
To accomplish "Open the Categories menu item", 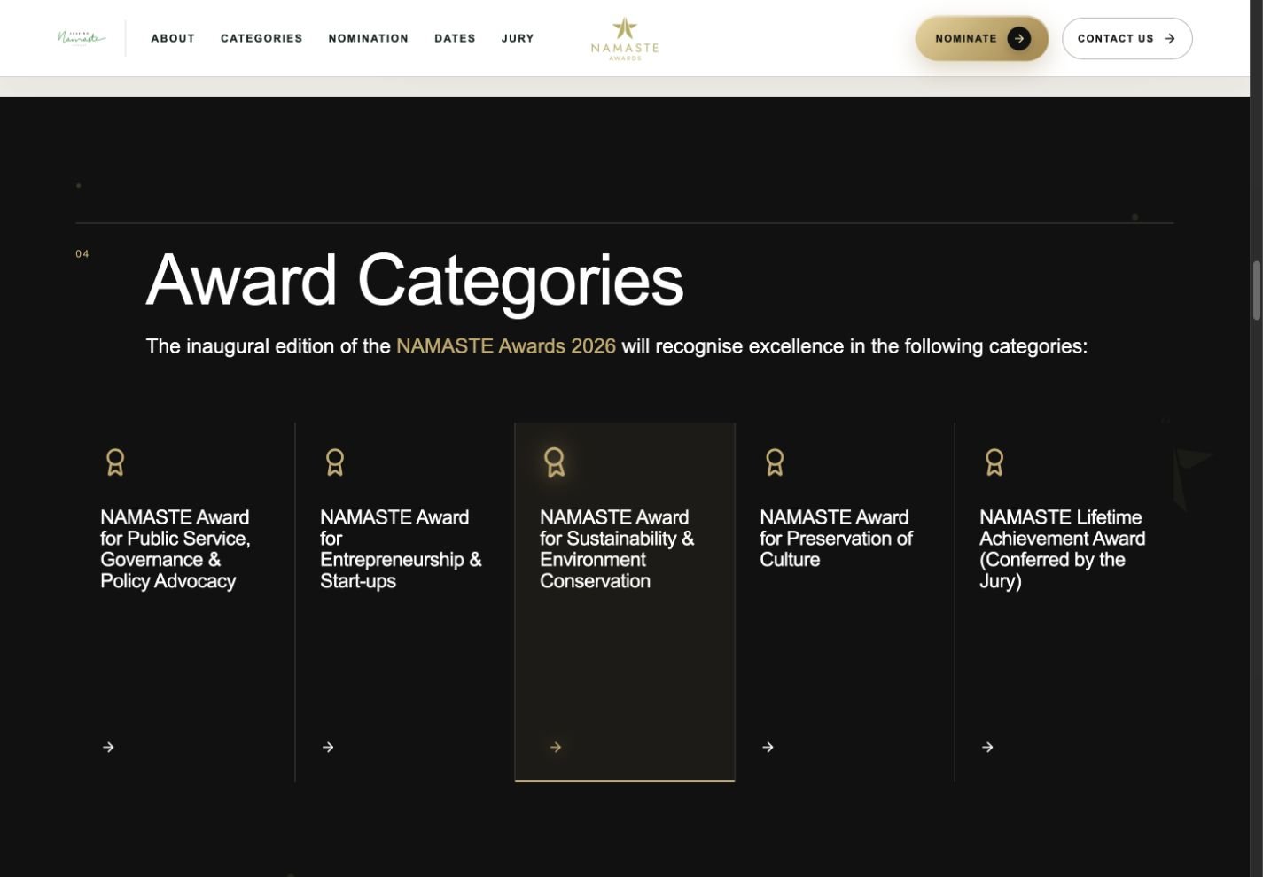I will (x=261, y=39).
